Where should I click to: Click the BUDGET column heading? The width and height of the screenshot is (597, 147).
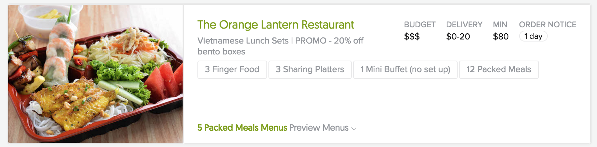420,24
